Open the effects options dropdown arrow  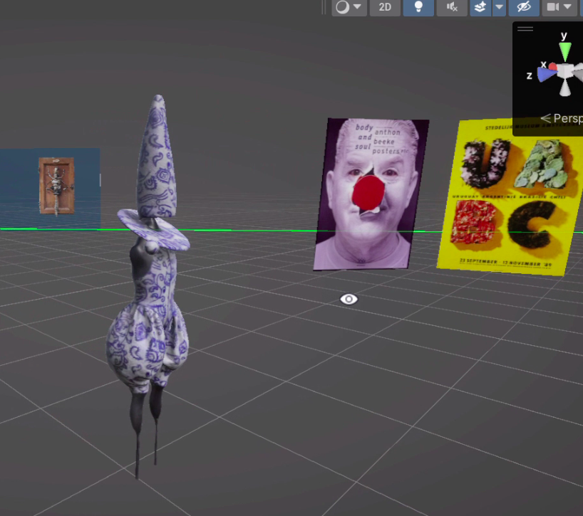coord(500,7)
